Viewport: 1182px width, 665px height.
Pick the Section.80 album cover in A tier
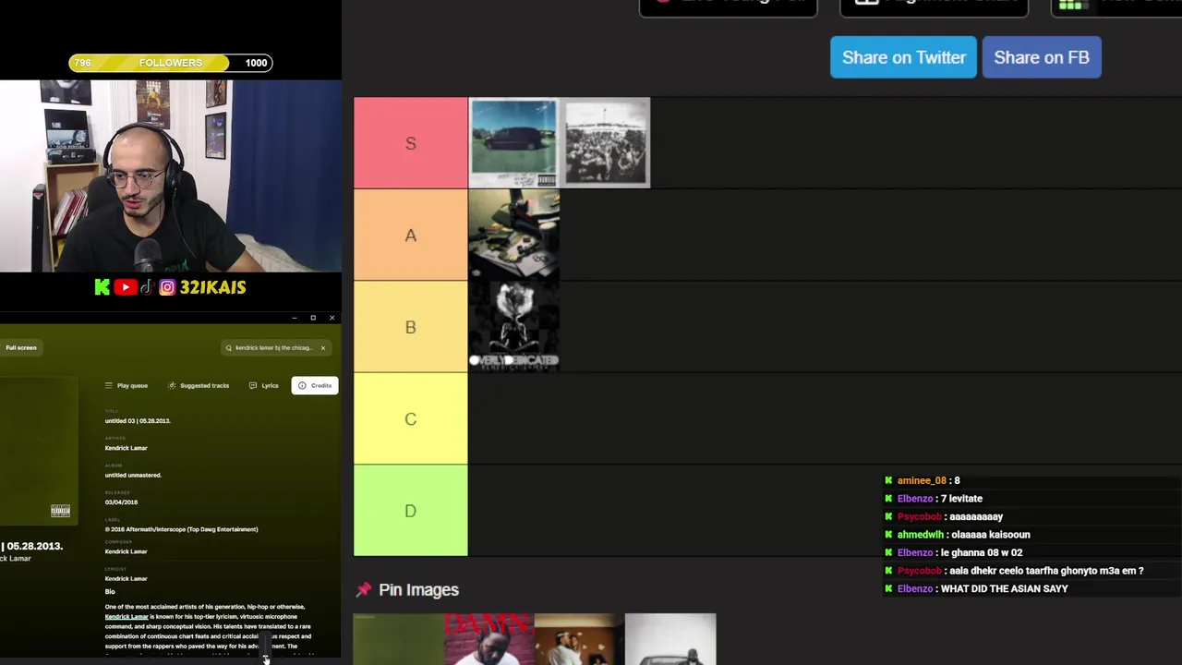pyautogui.click(x=513, y=236)
